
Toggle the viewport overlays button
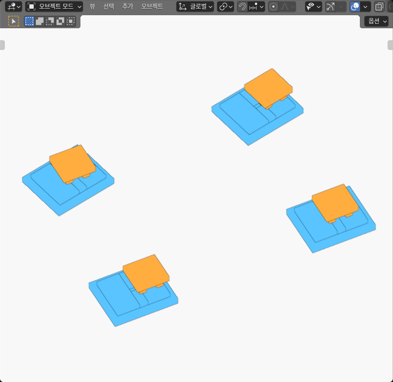[355, 7]
